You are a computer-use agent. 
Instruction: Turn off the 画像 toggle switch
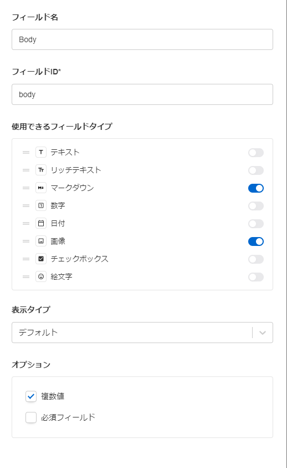(x=256, y=241)
